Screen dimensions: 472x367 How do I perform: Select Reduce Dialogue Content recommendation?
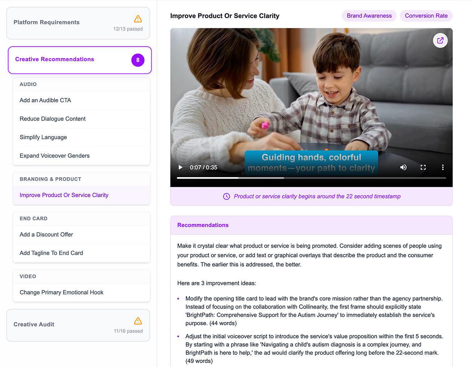coord(53,119)
